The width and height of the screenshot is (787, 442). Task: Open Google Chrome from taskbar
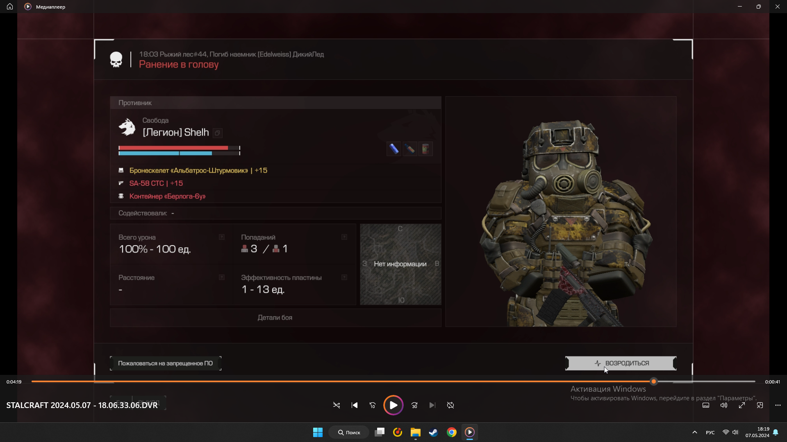[452, 432]
